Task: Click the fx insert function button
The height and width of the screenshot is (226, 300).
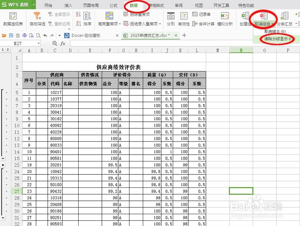Action: click(x=63, y=43)
